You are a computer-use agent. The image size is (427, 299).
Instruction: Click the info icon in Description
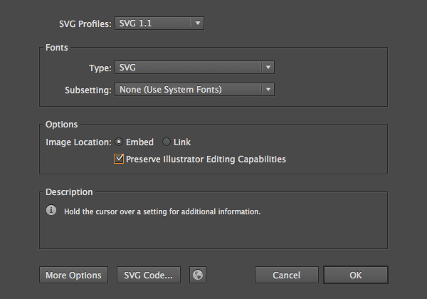51,211
